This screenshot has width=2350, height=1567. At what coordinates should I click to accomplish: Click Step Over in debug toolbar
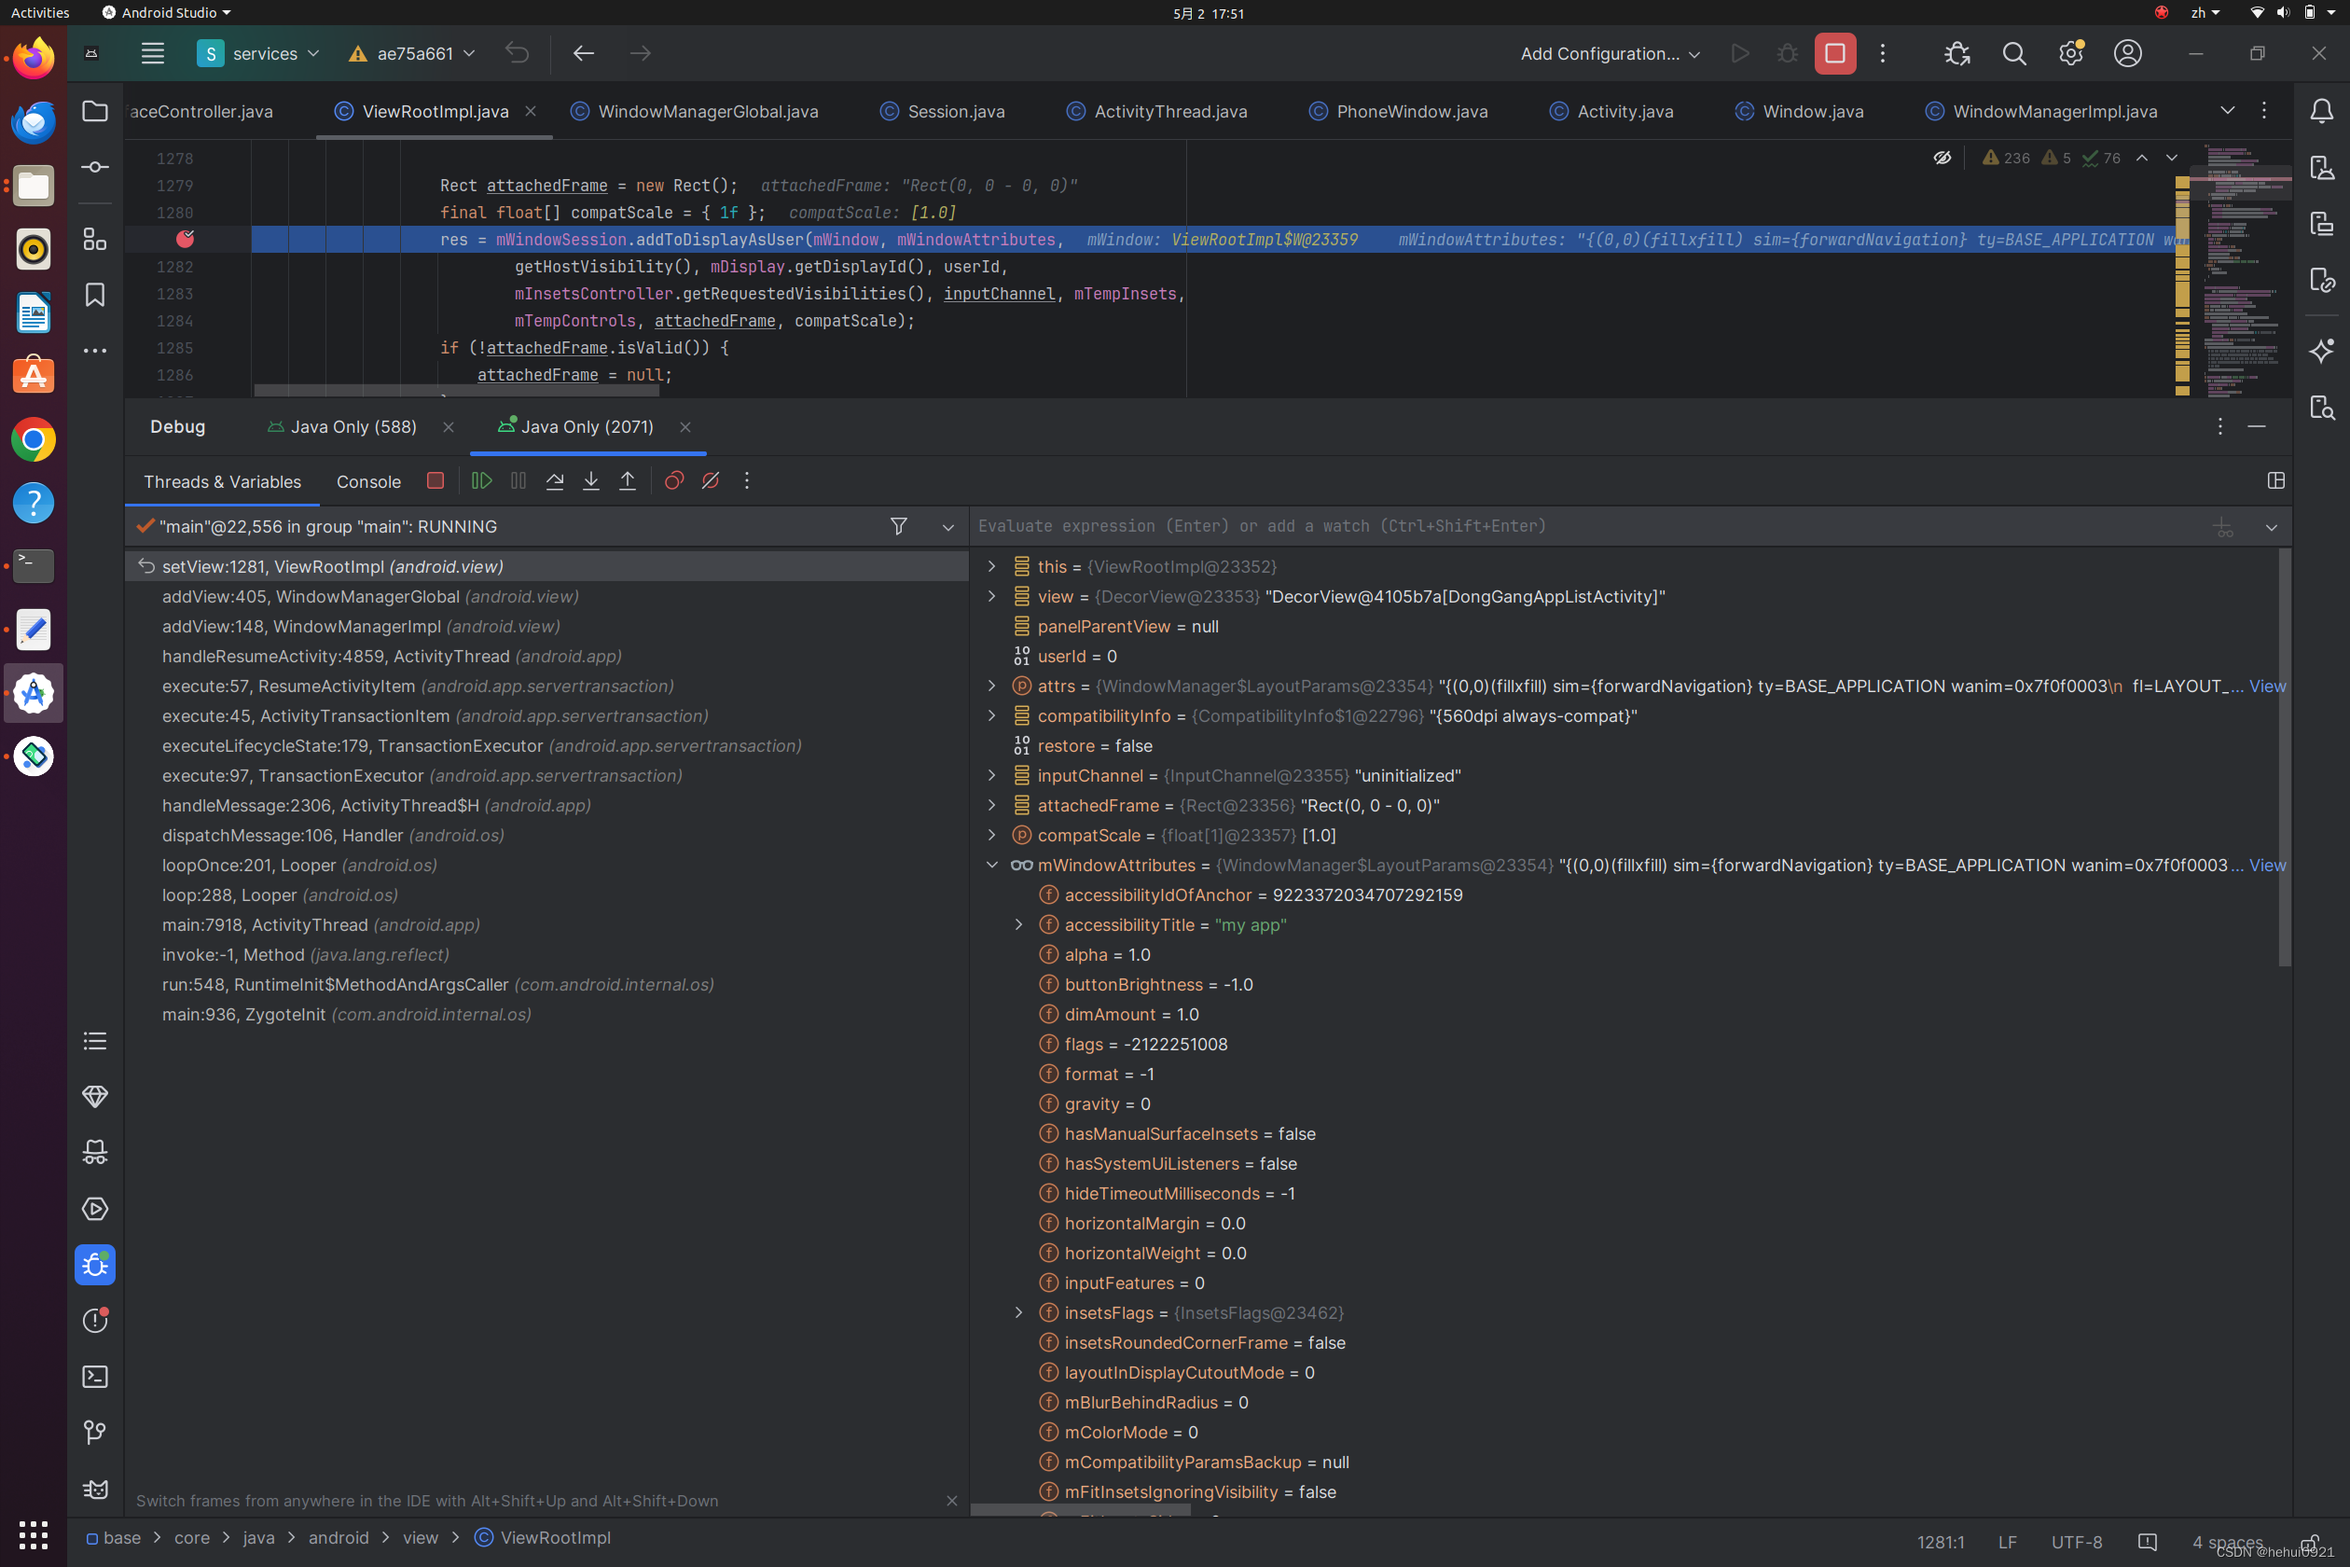[x=555, y=480]
